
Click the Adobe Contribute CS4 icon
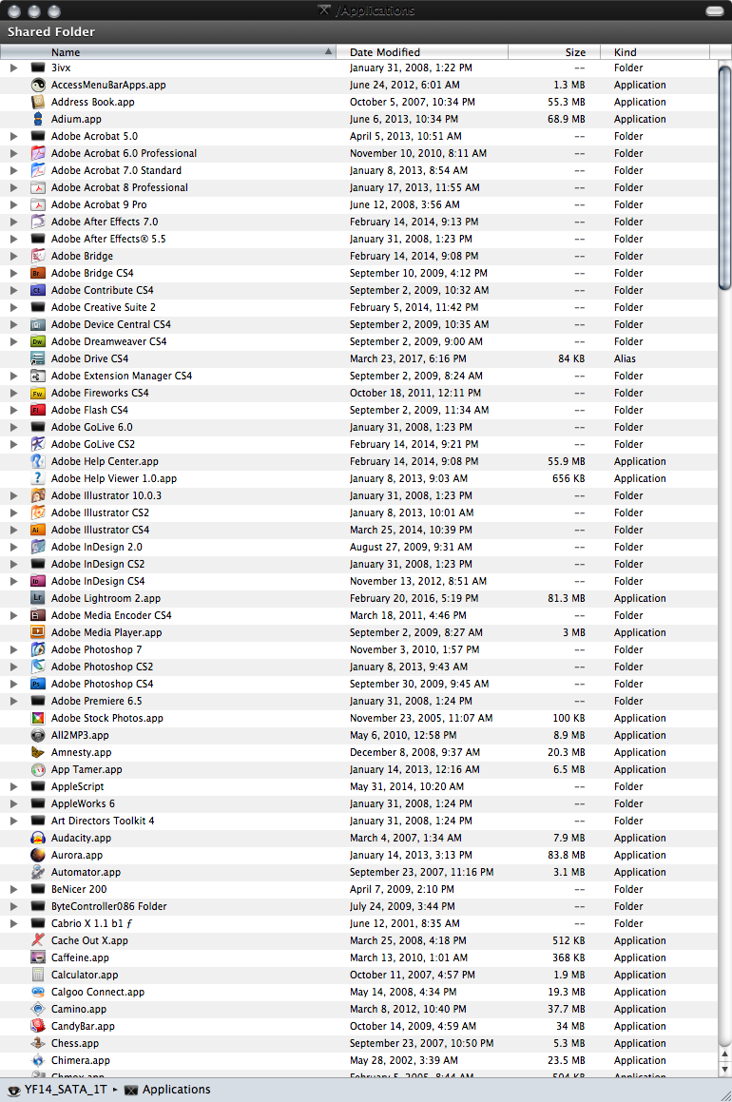[38, 290]
